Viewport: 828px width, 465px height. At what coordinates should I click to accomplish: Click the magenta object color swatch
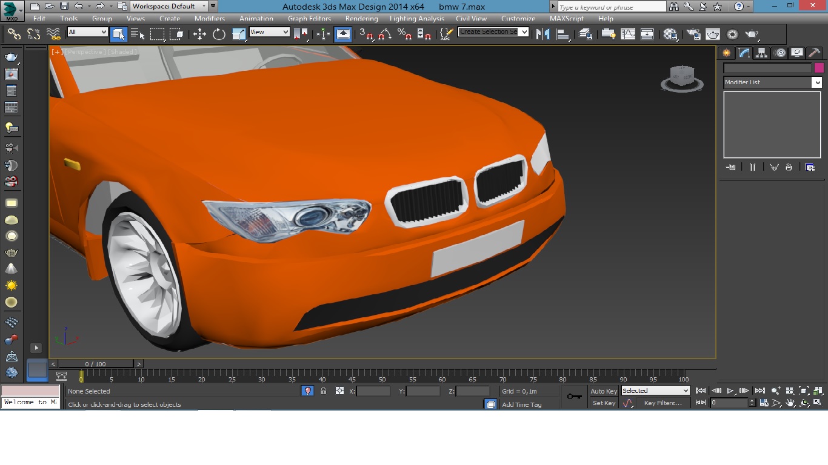tap(819, 68)
